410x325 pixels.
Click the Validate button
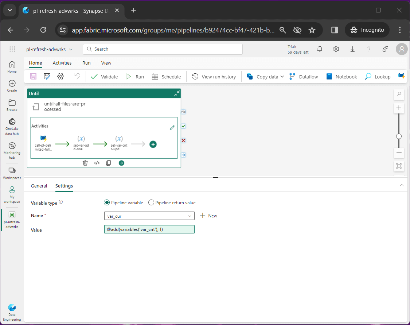click(x=104, y=77)
